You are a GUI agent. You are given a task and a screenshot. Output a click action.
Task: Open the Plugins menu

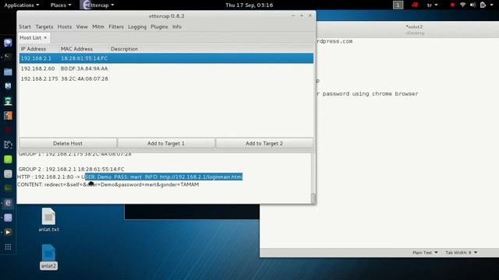coord(159,26)
